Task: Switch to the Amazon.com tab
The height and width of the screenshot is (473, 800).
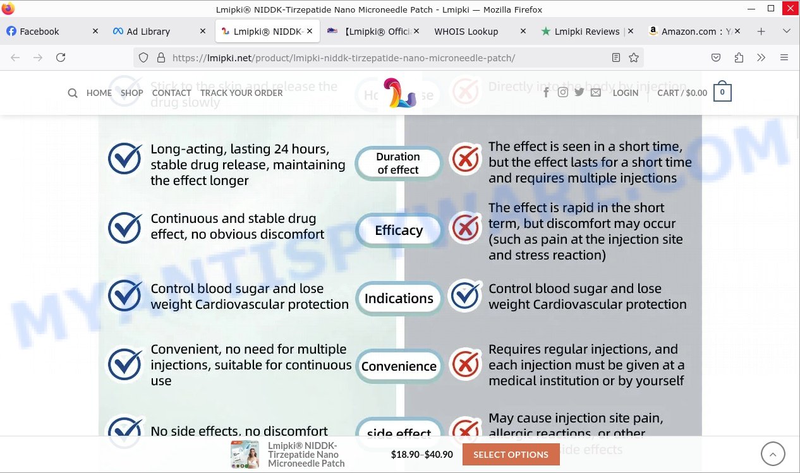Action: tap(694, 31)
